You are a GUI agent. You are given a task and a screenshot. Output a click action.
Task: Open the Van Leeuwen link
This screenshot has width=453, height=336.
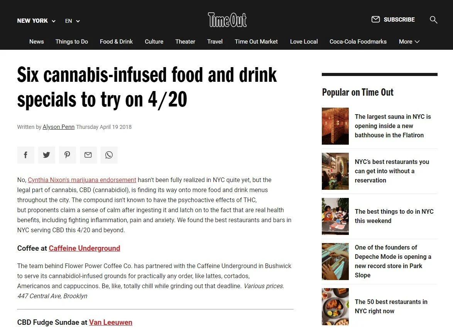click(x=111, y=322)
